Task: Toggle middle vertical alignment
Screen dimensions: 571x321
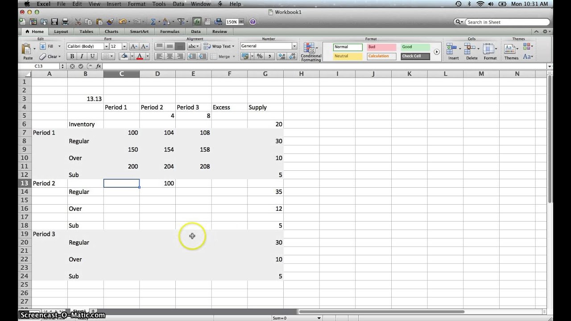Action: coord(170,46)
